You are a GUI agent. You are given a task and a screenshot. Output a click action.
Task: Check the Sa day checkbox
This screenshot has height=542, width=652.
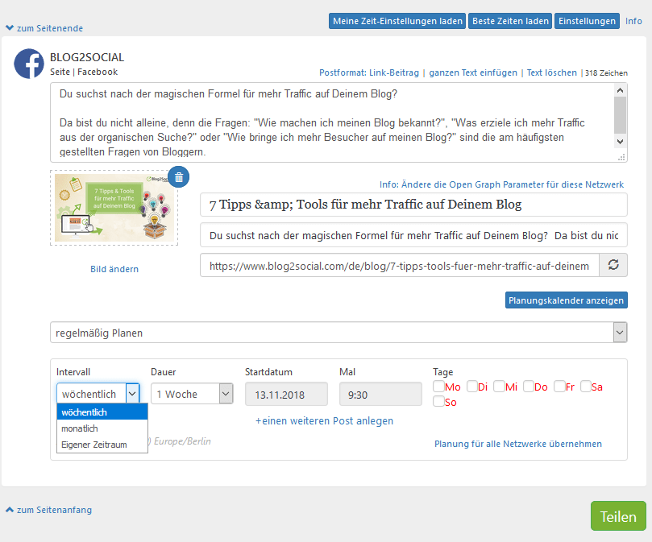tap(585, 386)
